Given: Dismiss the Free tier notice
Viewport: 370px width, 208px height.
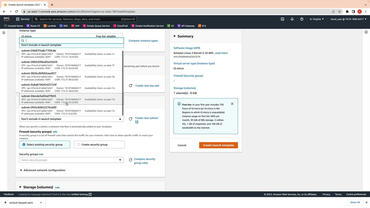Looking at the screenshot, I should [232, 104].
